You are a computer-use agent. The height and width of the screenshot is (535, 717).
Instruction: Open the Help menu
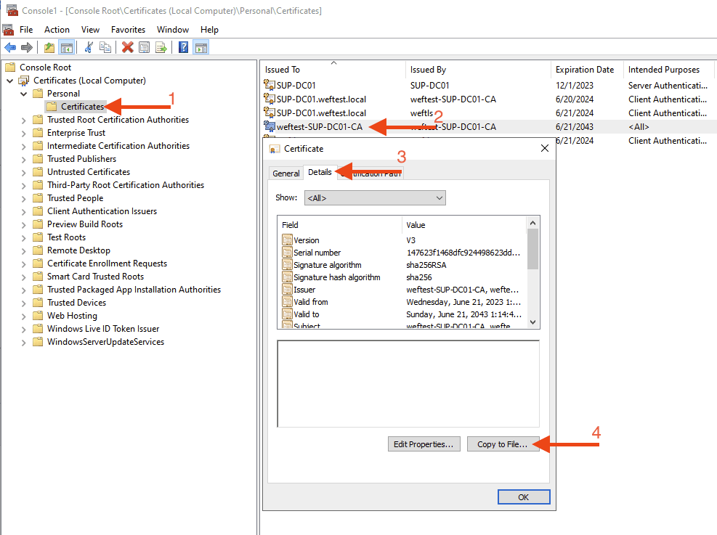point(209,30)
